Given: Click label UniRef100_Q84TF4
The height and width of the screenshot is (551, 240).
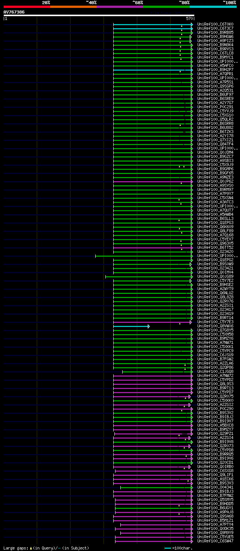Looking at the screenshot, I should [215, 144].
